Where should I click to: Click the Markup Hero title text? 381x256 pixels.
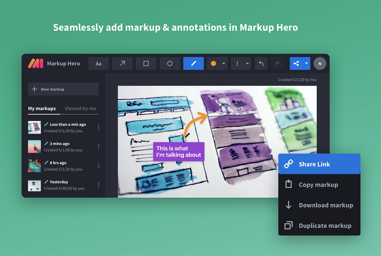tap(63, 63)
